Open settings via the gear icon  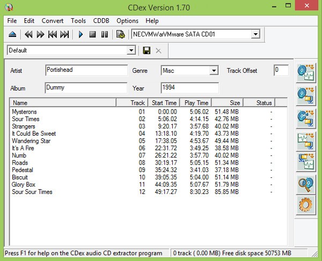306,206
